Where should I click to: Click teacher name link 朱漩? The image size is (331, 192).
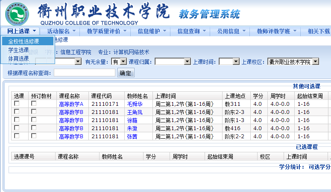[x=132, y=128]
